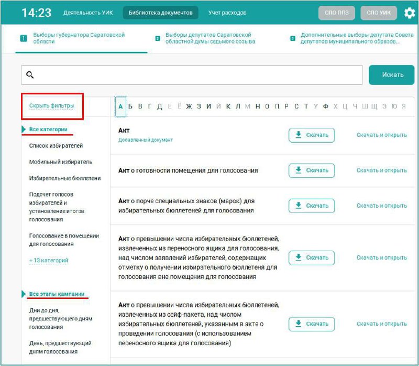Click the magnifying glass search icon
The width and height of the screenshot is (419, 366).
tap(30, 75)
